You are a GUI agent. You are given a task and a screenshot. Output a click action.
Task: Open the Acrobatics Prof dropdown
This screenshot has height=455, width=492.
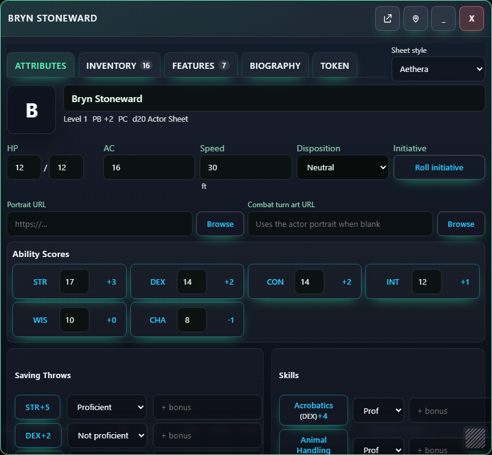point(378,411)
